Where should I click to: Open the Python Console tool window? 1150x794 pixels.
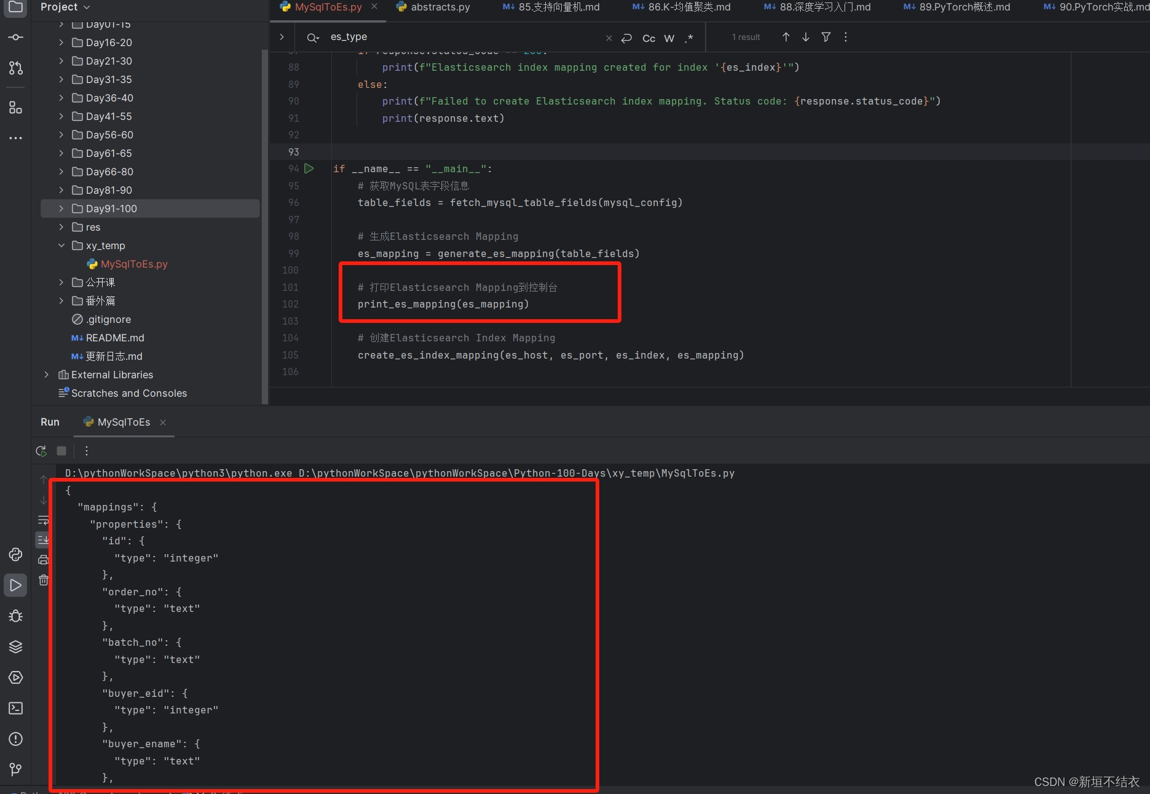coord(15,555)
